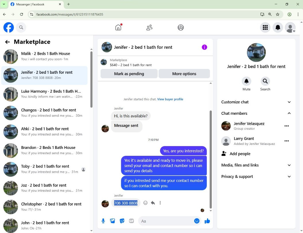Open the Ahki conversation
303x233 pixels.
coord(45,131)
